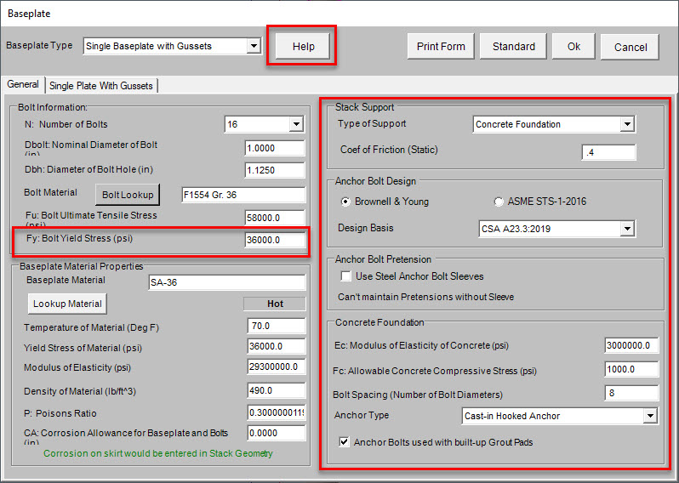Click the Print Form button
This screenshot has width=679, height=483.
441,47
